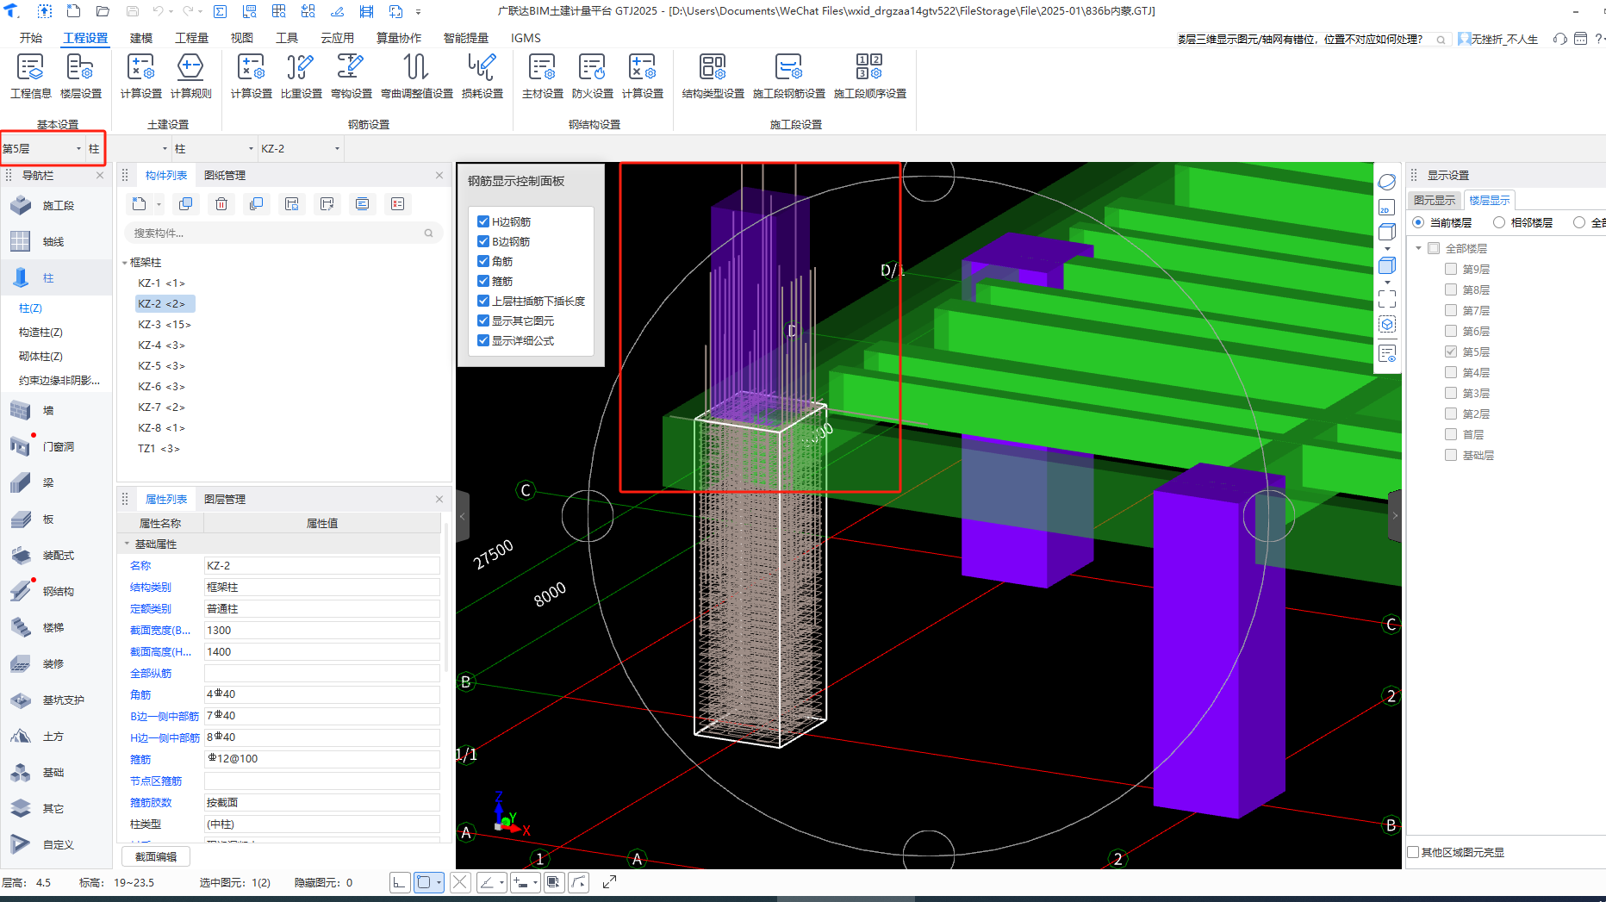Switch to 图层管理 tab
This screenshot has height=902, width=1606.
click(x=225, y=499)
